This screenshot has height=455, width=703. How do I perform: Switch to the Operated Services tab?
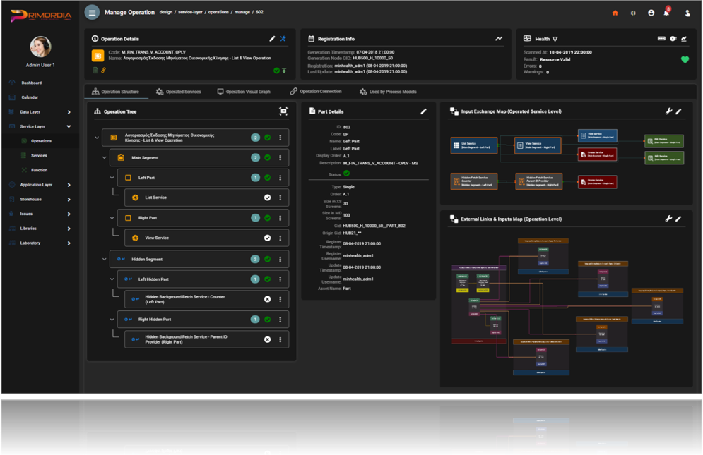tap(178, 92)
